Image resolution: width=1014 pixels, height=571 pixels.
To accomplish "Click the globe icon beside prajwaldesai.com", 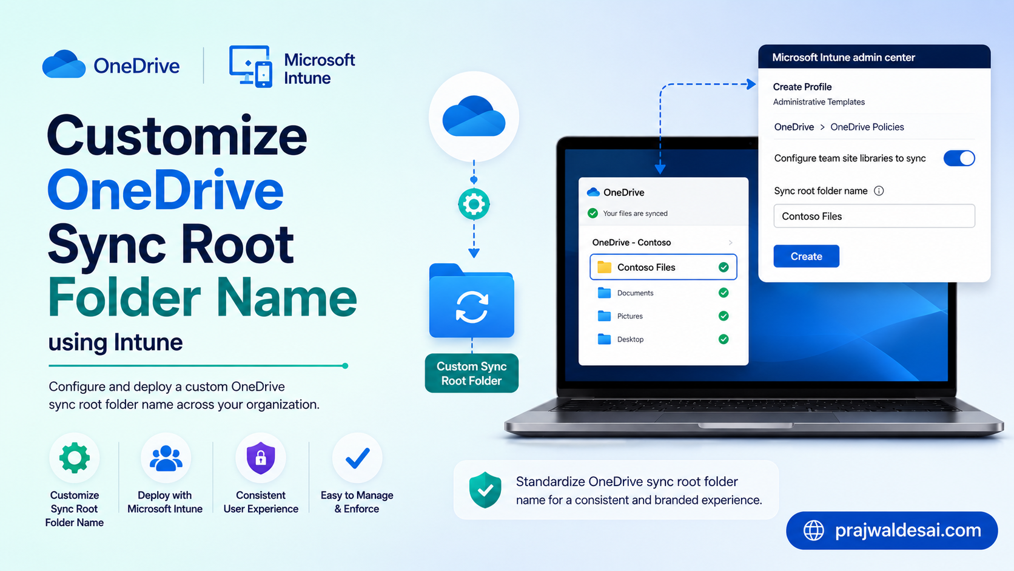I will point(814,530).
